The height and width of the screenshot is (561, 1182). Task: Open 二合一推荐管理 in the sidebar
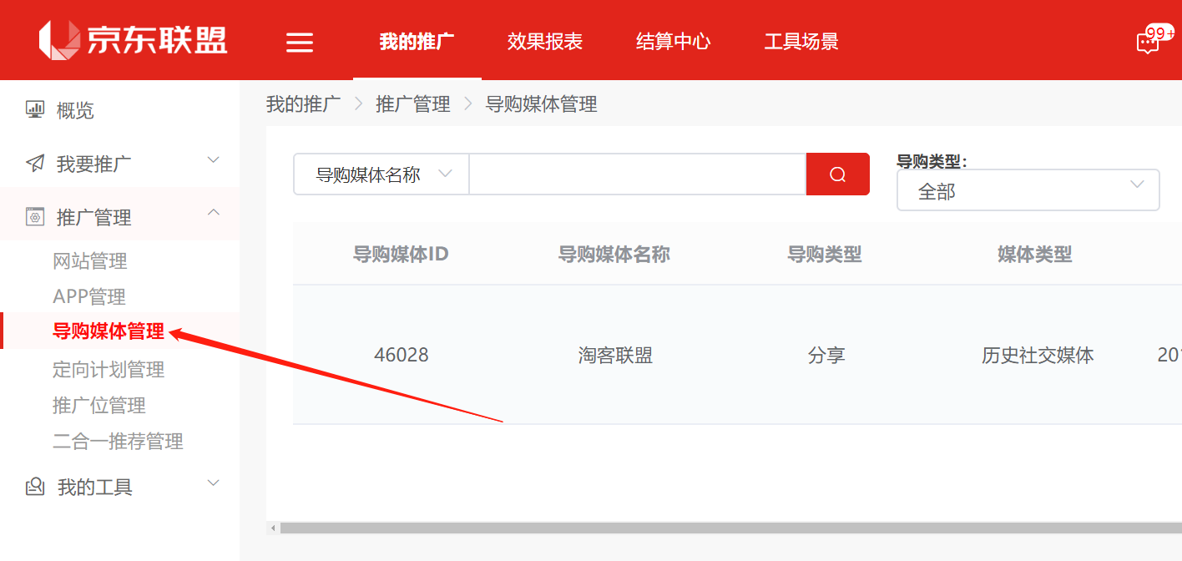pyautogui.click(x=118, y=441)
